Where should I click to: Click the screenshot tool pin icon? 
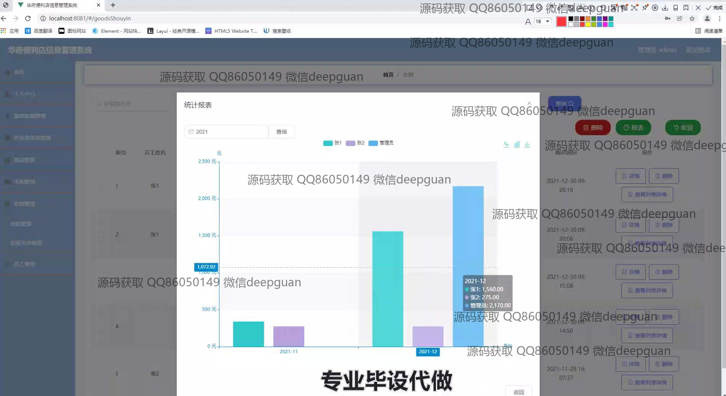(645, 8)
